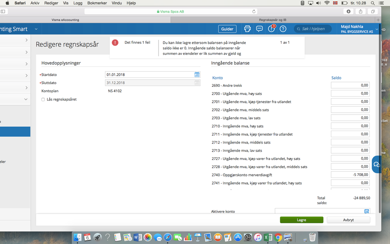Switch to the Visma eAccounting tab
Image resolution: width=390 pixels, height=244 pixels.
click(65, 20)
